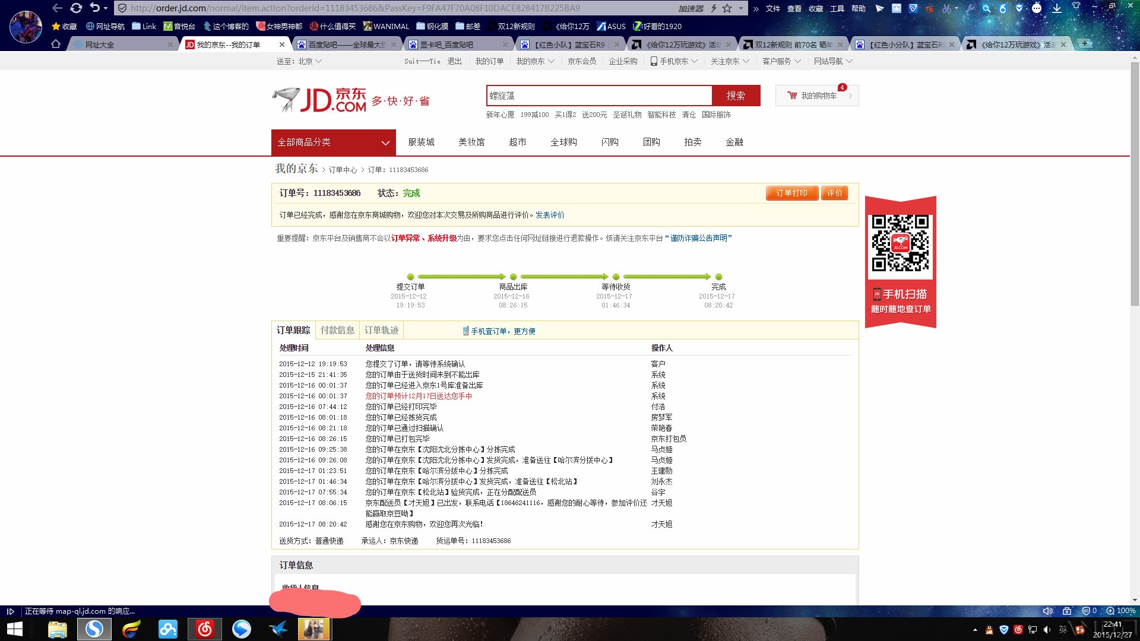Image resolution: width=1140 pixels, height=641 pixels.
Task: Click the shirt skin icon
Action: 1076,6
